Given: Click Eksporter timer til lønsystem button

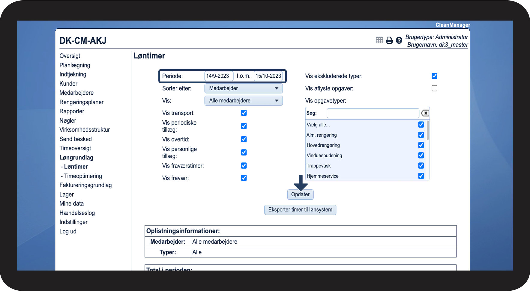Looking at the screenshot, I should point(300,210).
